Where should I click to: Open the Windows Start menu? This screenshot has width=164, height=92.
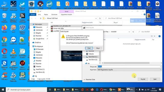pos(3,90)
